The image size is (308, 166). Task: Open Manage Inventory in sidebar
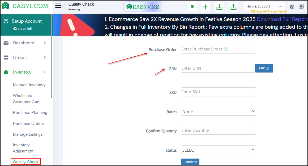pos(29,85)
